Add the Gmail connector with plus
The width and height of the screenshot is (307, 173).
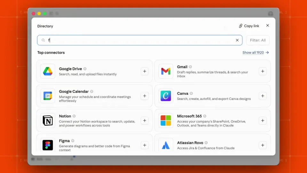pos(263,71)
